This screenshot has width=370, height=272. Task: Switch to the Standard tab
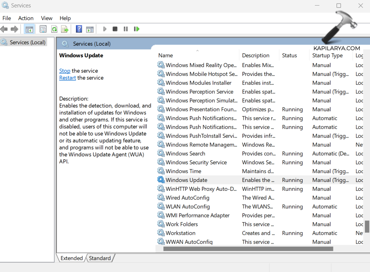pos(100,258)
